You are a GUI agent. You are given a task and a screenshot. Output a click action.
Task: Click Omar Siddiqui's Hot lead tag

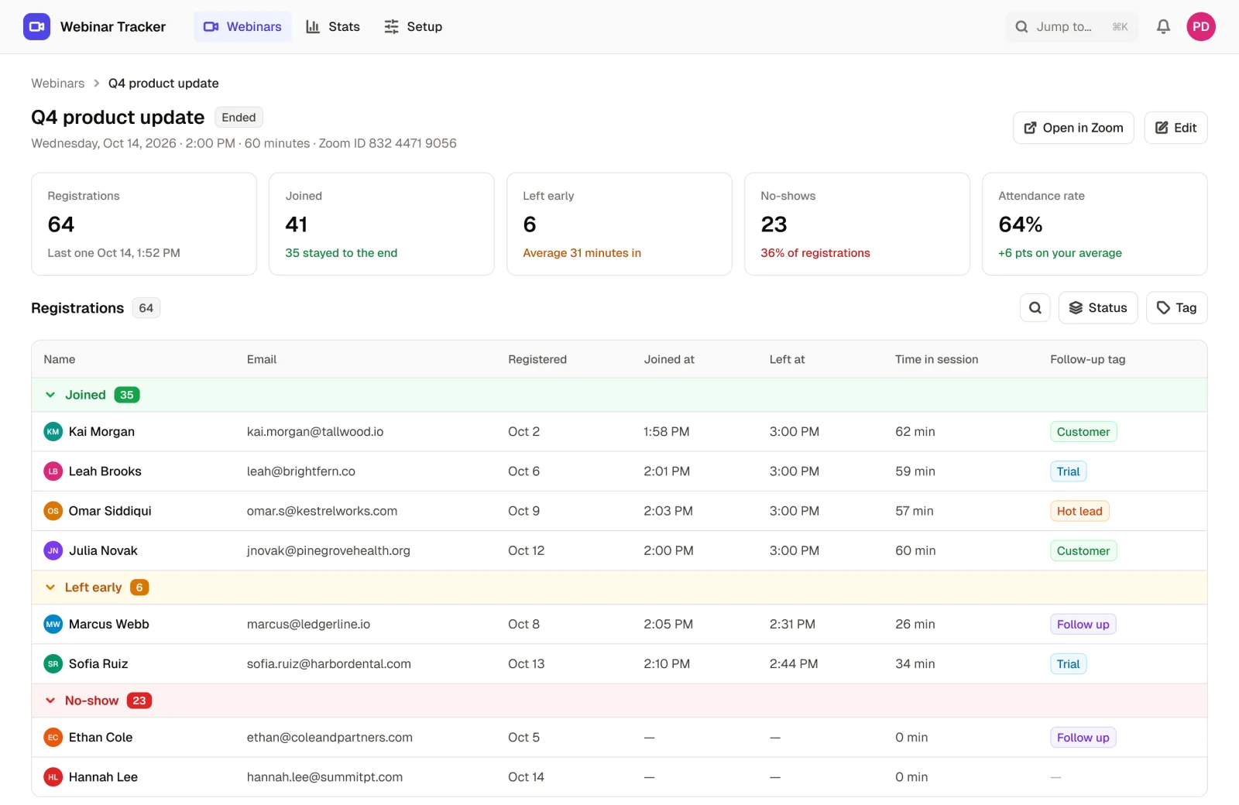(x=1079, y=511)
